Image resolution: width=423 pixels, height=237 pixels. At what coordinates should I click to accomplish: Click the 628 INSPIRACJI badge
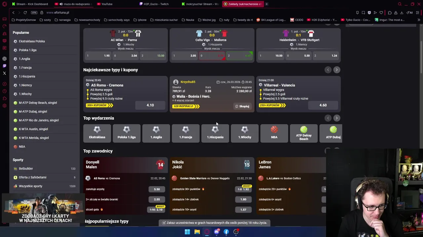(186, 106)
